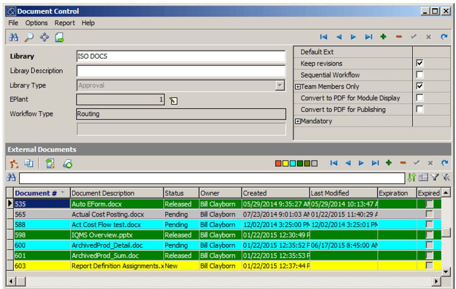Click the EPlant lookup arrow icon
The width and height of the screenshot is (456, 289).
pos(173,100)
